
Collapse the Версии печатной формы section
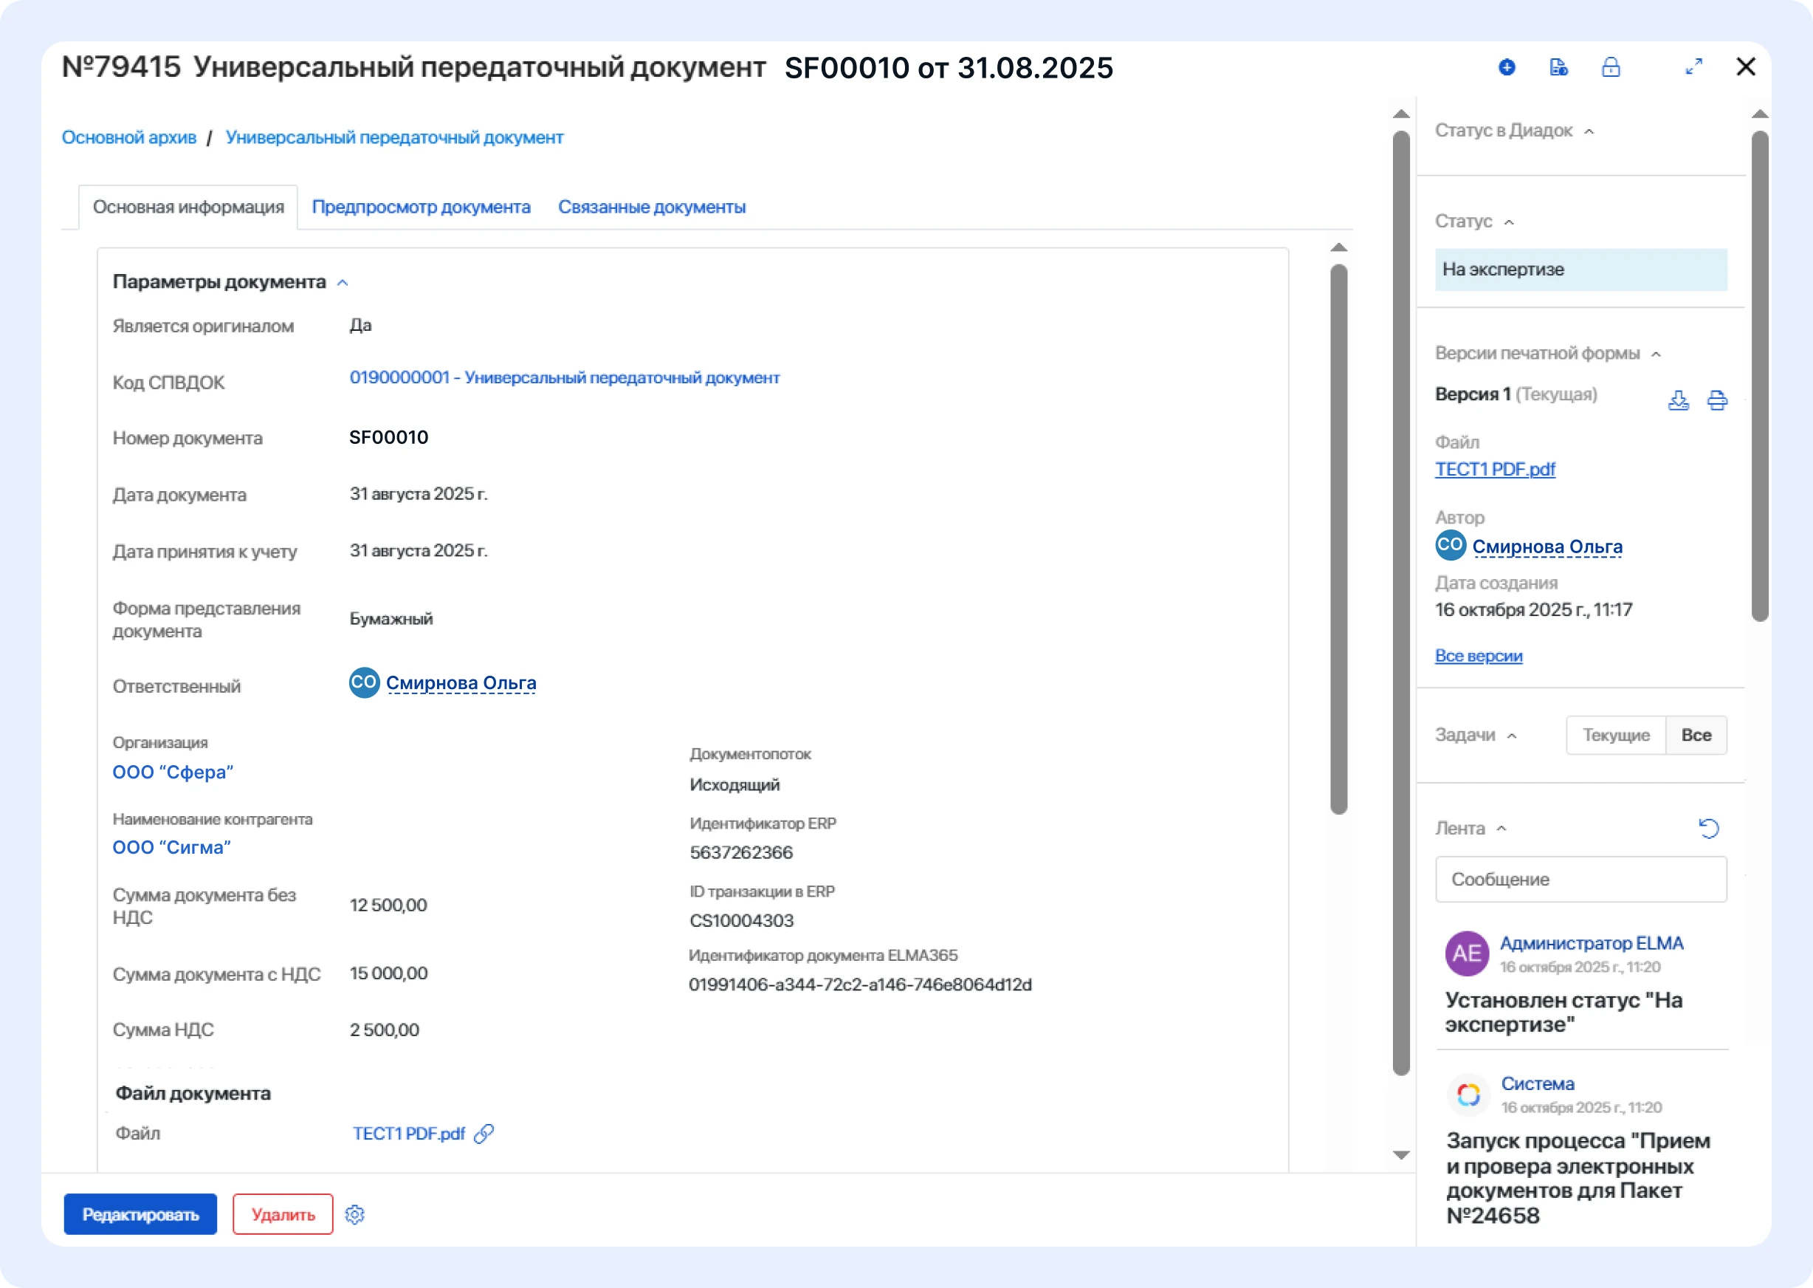tap(1657, 354)
